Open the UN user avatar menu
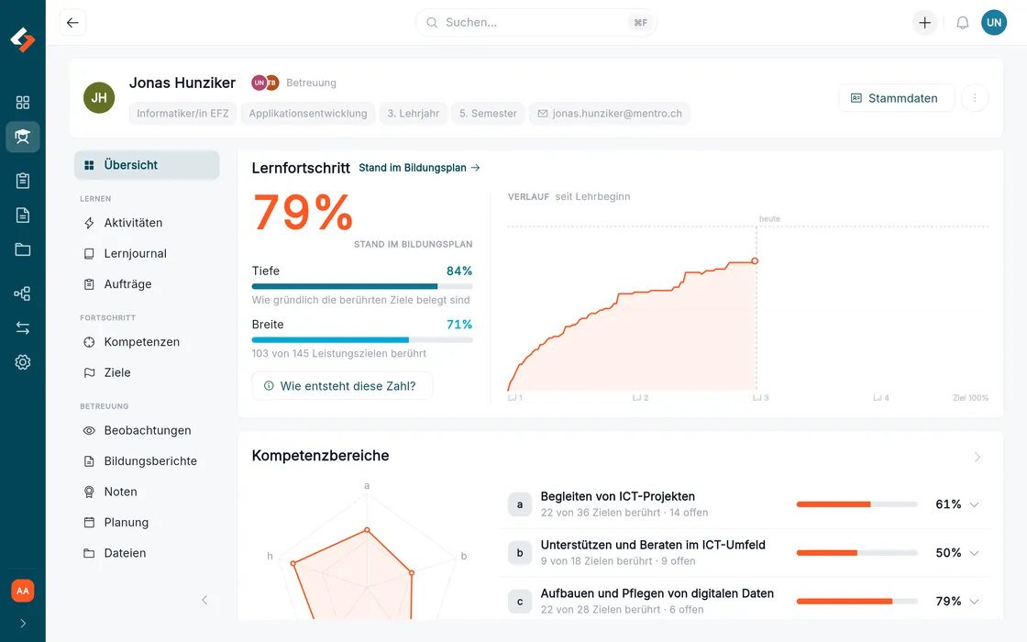The height and width of the screenshot is (642, 1027). [994, 22]
